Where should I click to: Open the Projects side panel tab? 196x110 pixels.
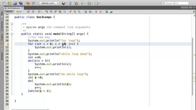[2, 39]
